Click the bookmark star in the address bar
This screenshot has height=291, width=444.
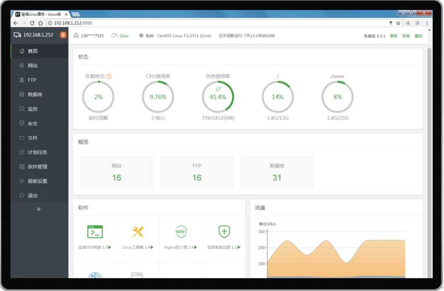pos(398,23)
